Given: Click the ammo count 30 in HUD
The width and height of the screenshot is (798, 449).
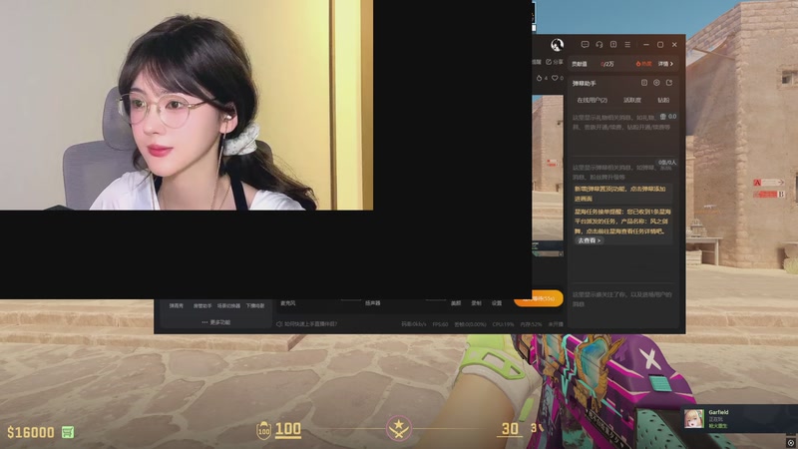Looking at the screenshot, I should tap(510, 429).
